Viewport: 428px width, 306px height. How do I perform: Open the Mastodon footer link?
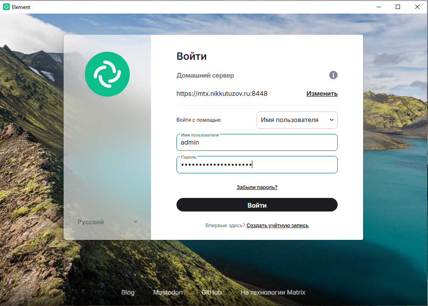tap(168, 292)
